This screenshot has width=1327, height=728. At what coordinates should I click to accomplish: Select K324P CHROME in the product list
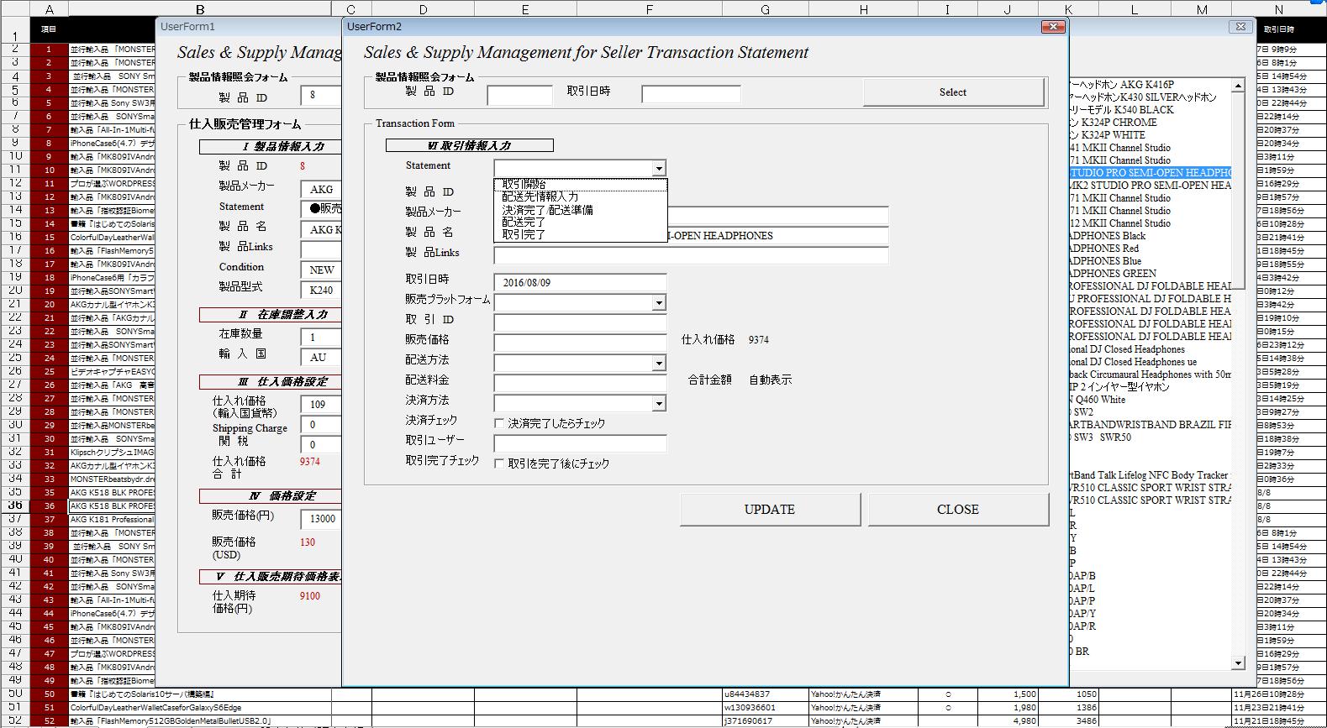pos(1118,123)
